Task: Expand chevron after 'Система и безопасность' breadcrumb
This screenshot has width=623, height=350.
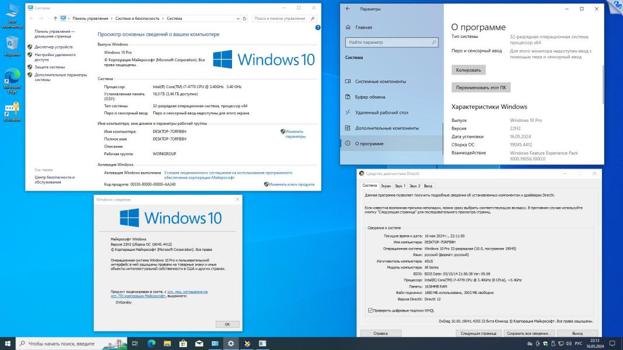Action: pyautogui.click(x=163, y=19)
